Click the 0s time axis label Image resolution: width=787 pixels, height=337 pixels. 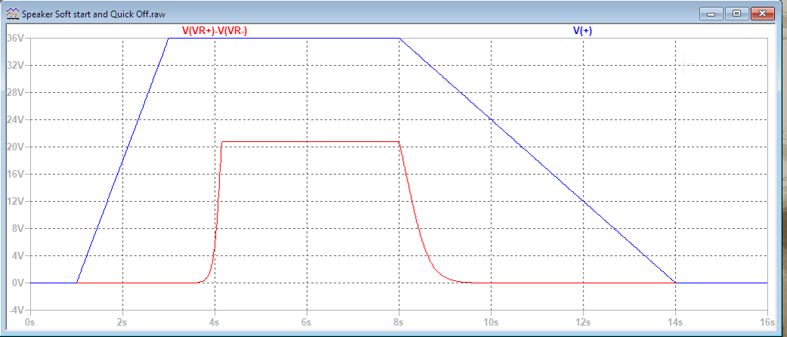pos(30,321)
